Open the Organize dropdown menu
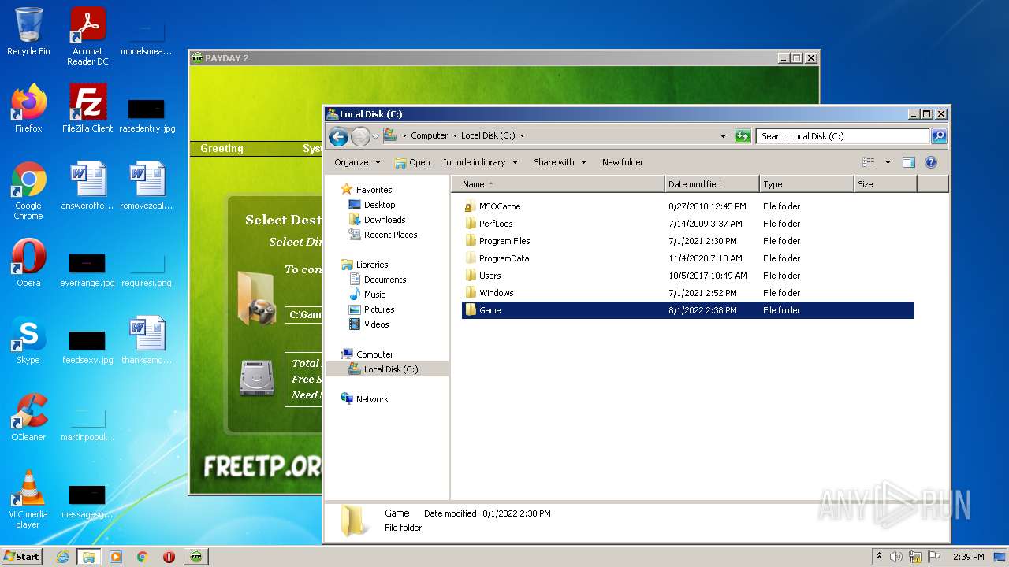This screenshot has height=567, width=1009. pyautogui.click(x=357, y=162)
